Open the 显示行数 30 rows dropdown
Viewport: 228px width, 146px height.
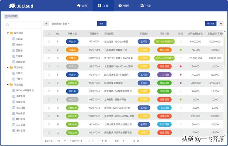click(x=62, y=141)
